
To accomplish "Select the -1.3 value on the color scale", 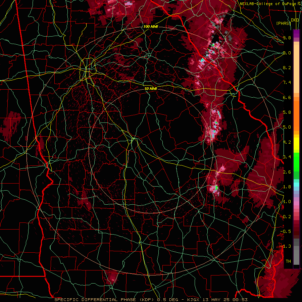I will click(x=286, y=246).
